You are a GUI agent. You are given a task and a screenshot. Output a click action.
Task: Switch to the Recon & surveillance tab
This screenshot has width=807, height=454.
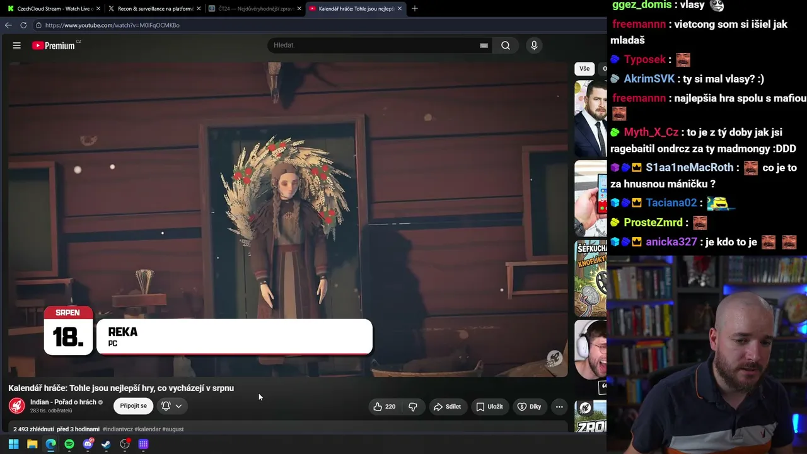coord(153,9)
